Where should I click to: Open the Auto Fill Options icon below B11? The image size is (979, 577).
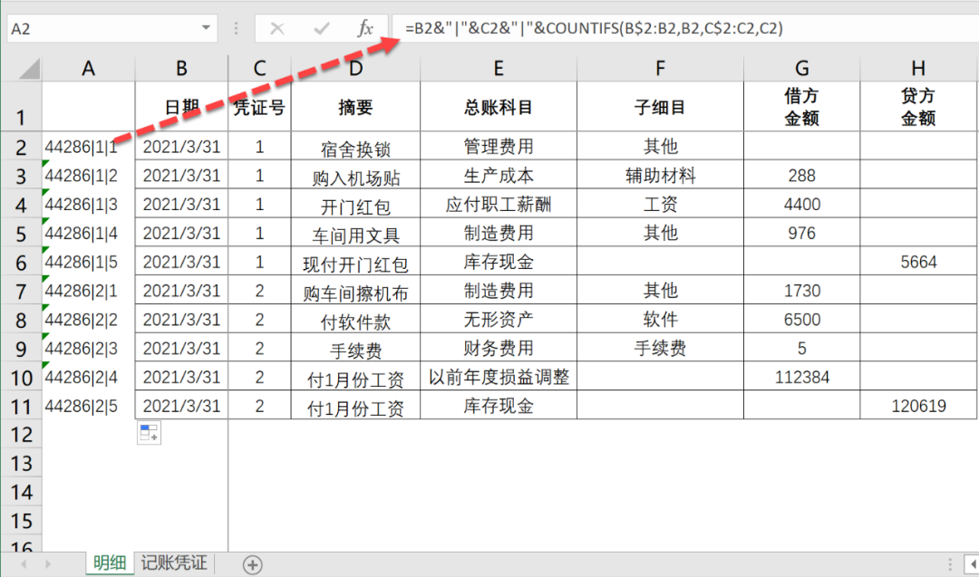[149, 432]
